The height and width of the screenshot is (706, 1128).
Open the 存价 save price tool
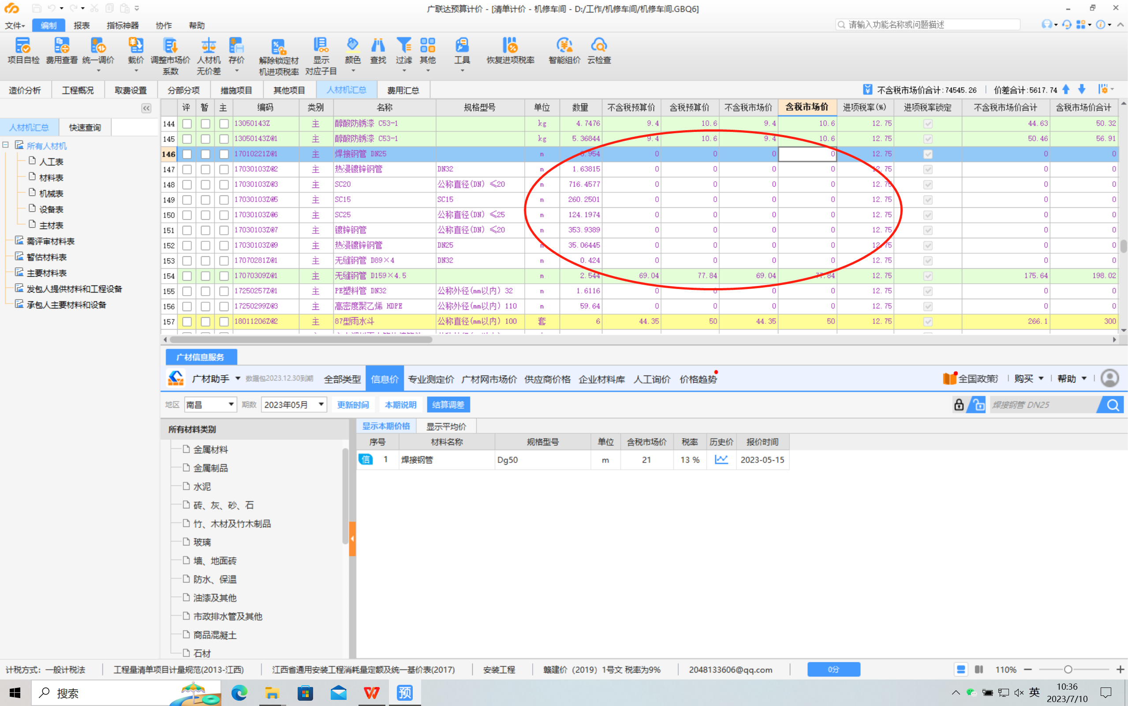coord(236,51)
